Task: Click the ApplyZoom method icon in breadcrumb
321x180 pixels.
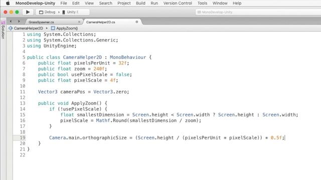Action: point(53,28)
